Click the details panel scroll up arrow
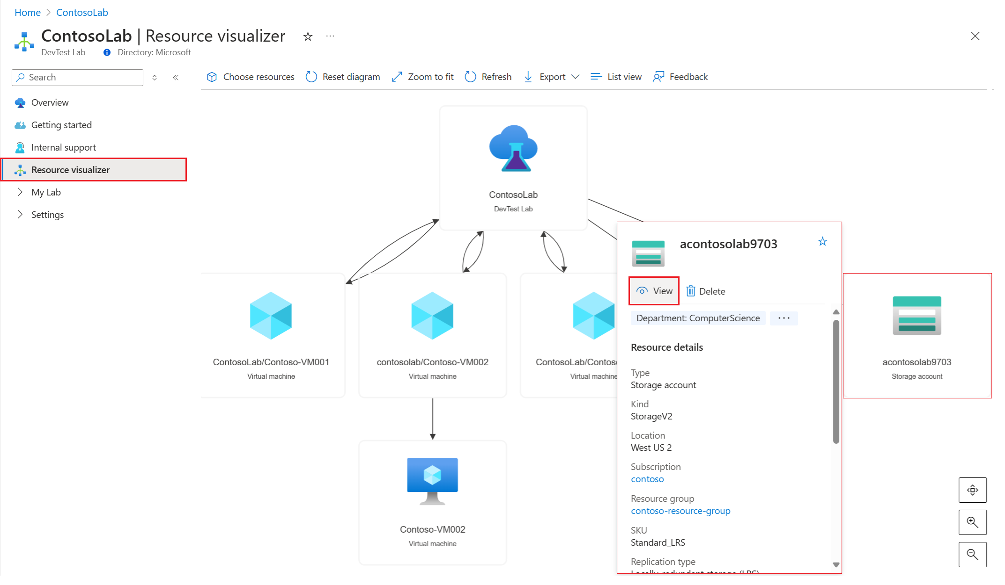The width and height of the screenshot is (1005, 585). point(836,312)
